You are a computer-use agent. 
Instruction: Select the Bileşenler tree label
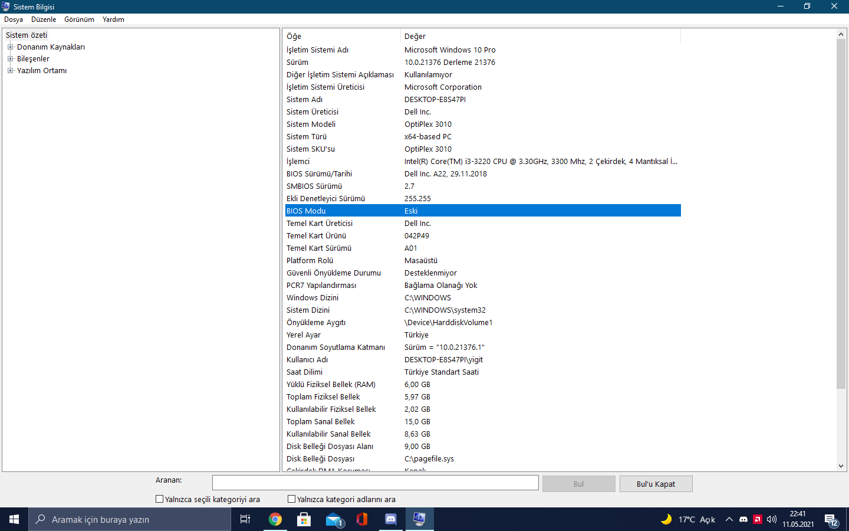(x=33, y=59)
